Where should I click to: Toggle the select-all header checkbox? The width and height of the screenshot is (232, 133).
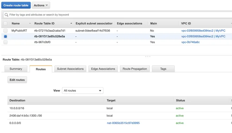[5, 23]
